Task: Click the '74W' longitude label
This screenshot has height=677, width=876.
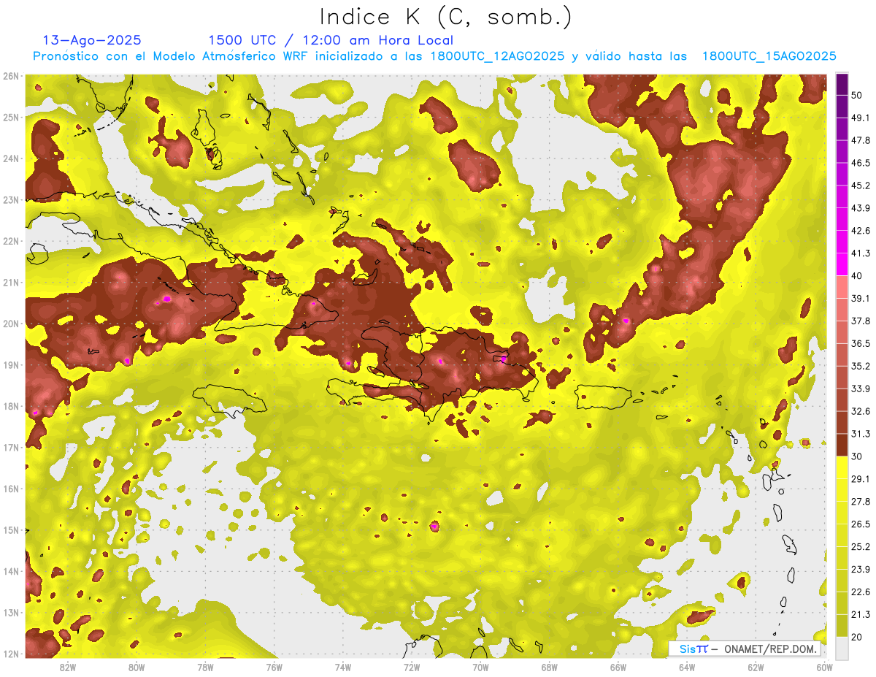Action: [343, 668]
